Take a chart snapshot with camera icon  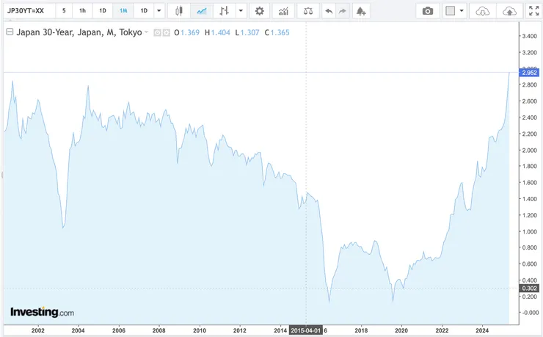click(x=428, y=11)
